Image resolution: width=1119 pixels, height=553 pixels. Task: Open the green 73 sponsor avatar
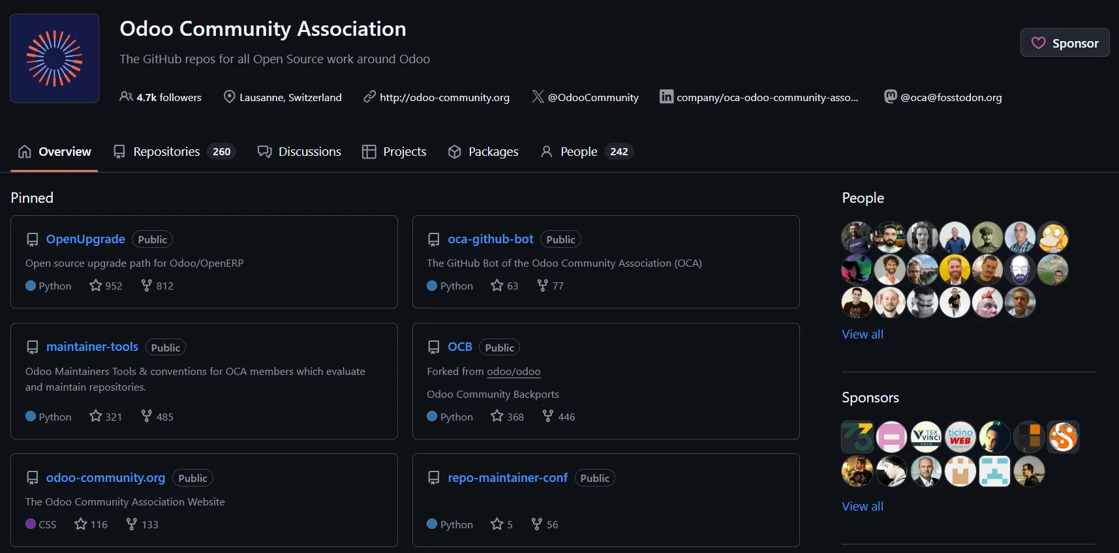[x=857, y=437]
